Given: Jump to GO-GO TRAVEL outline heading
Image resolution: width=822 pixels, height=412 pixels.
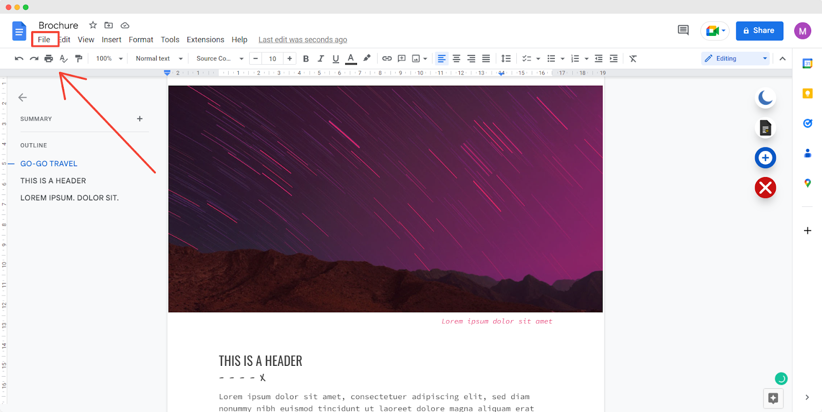Looking at the screenshot, I should 49,164.
